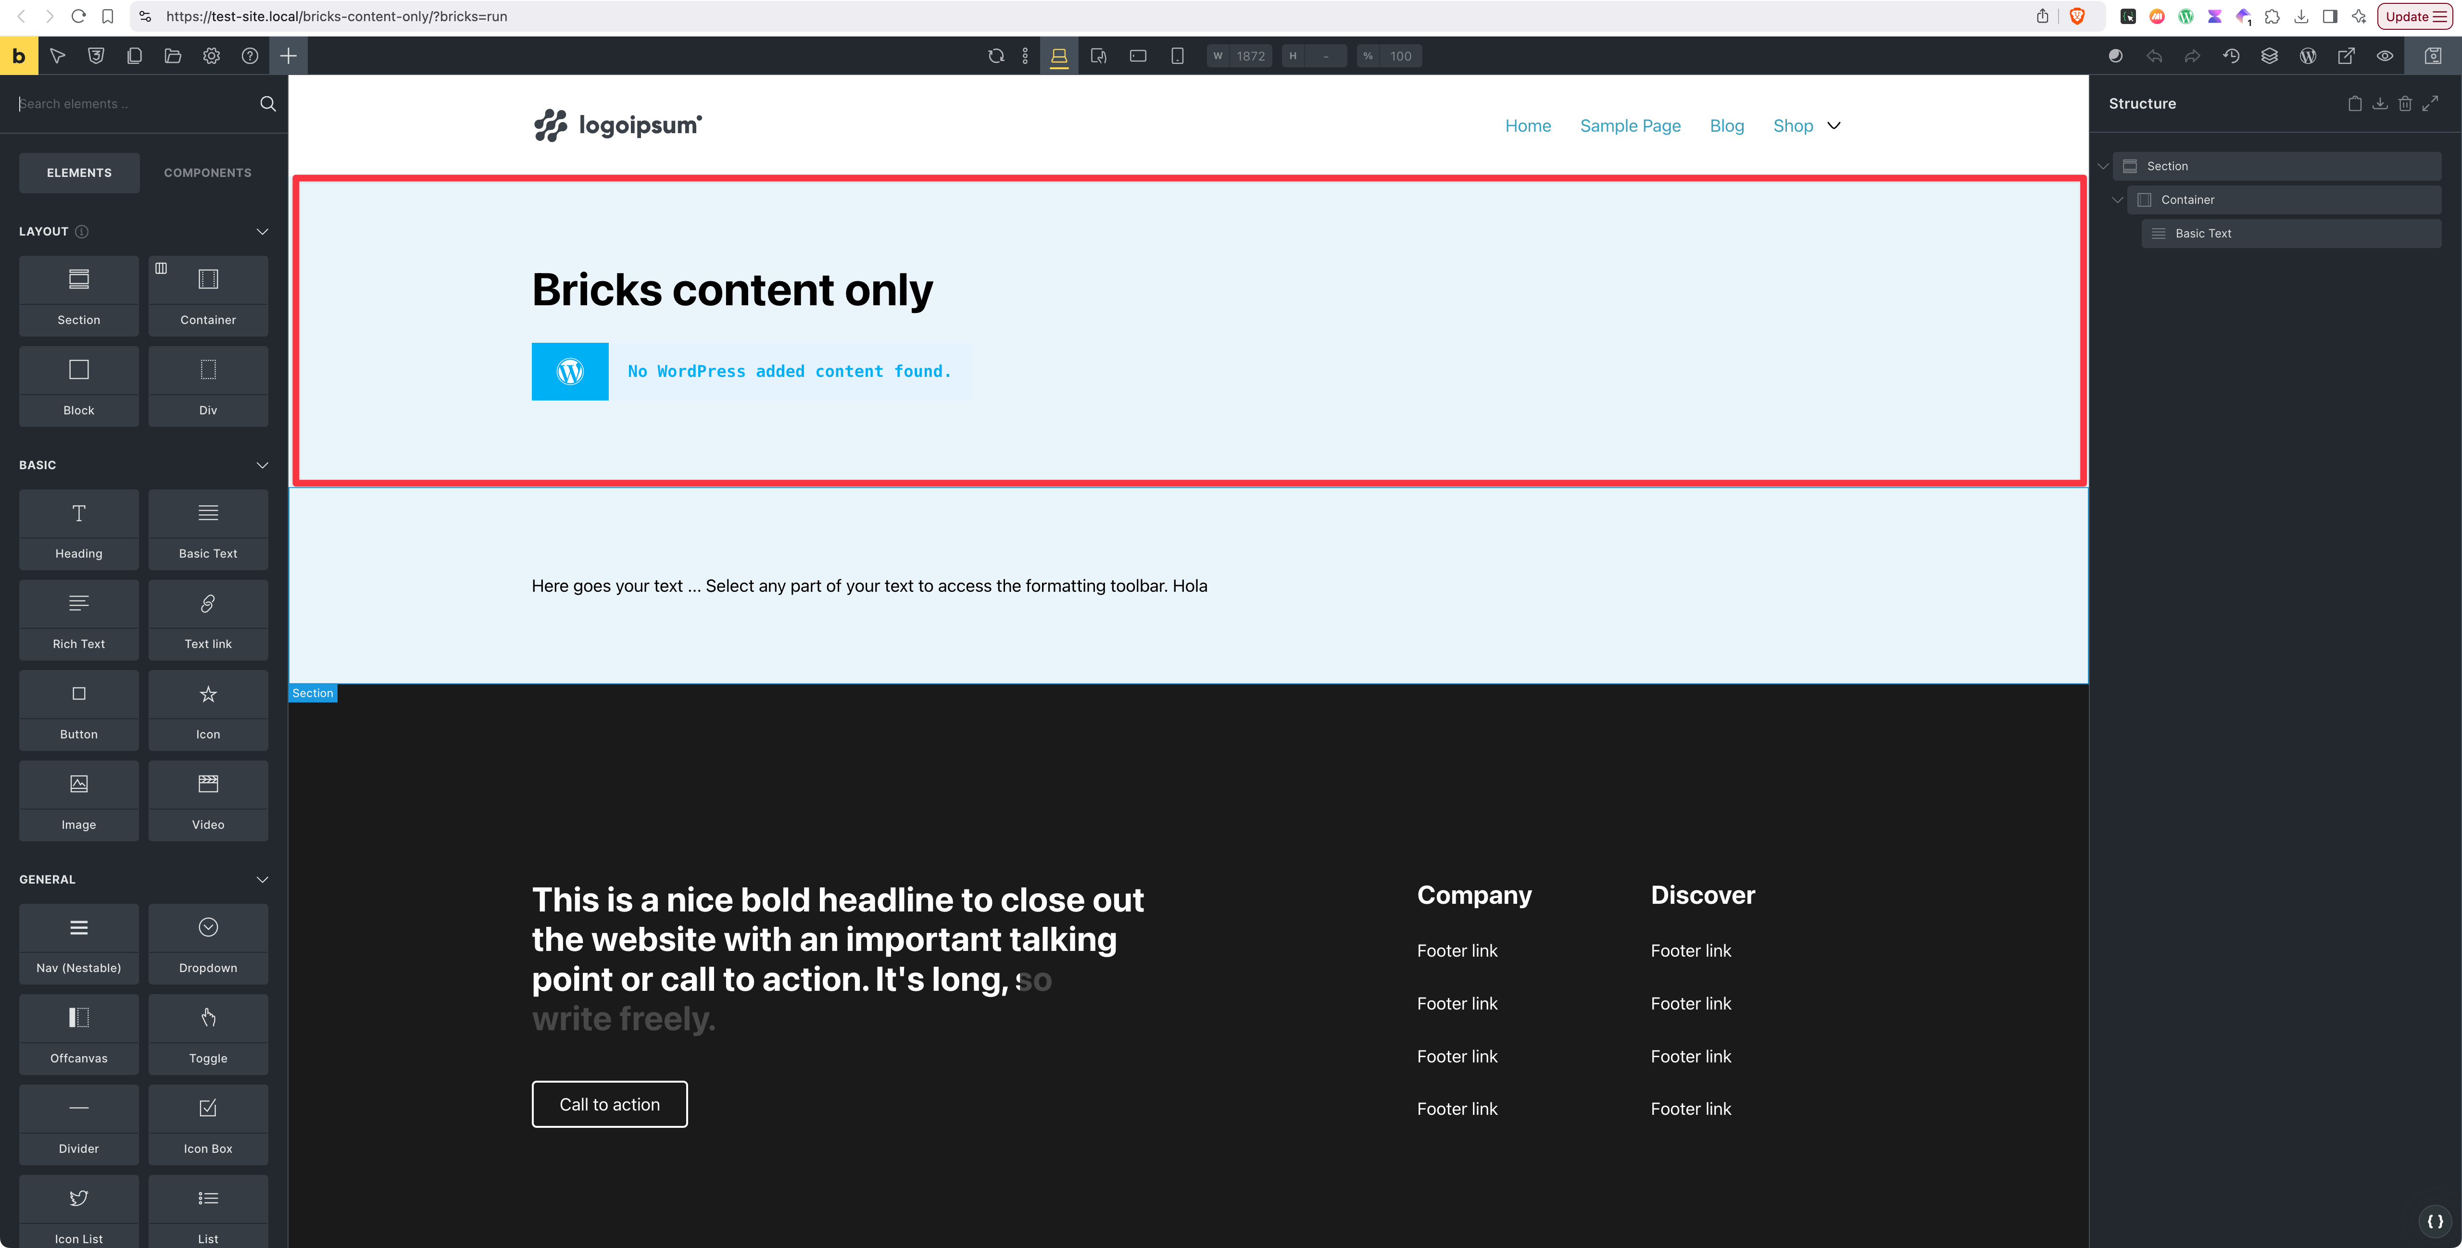Open Bricks builder settings gear
Screen dimensions: 2462x1248
pos(211,55)
